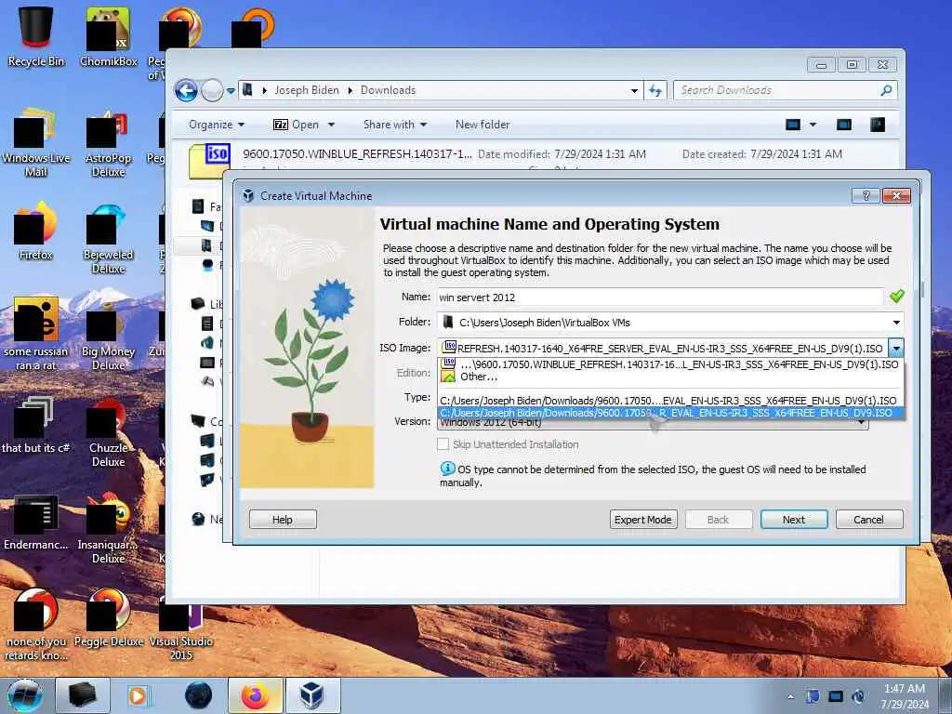Click the Explorer forward navigation arrow
Screen dimensions: 952x714
pyautogui.click(x=212, y=90)
